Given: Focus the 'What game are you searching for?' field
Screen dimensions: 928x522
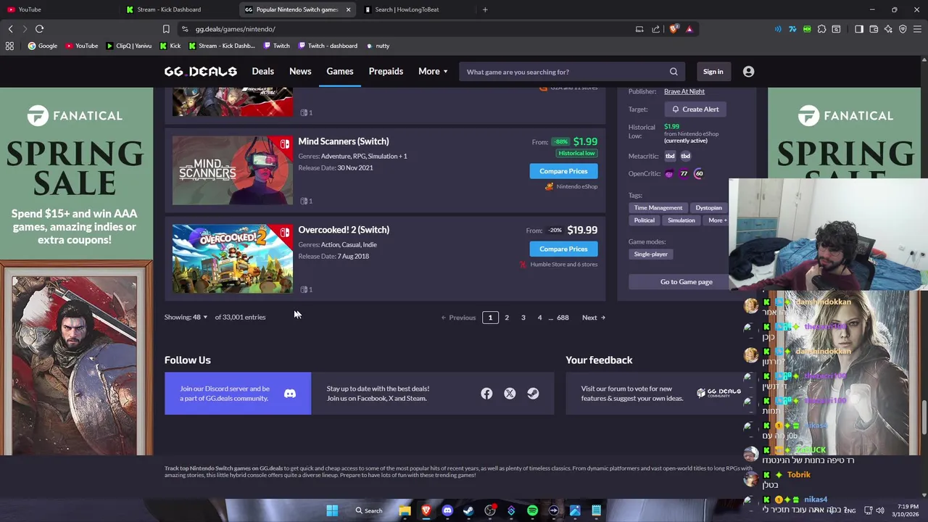Looking at the screenshot, I should 565,72.
